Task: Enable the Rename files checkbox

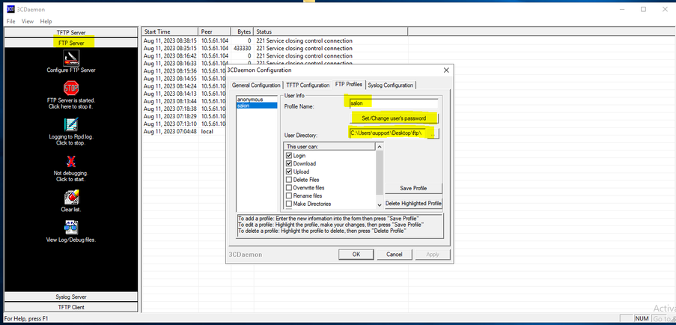Action: click(x=289, y=195)
